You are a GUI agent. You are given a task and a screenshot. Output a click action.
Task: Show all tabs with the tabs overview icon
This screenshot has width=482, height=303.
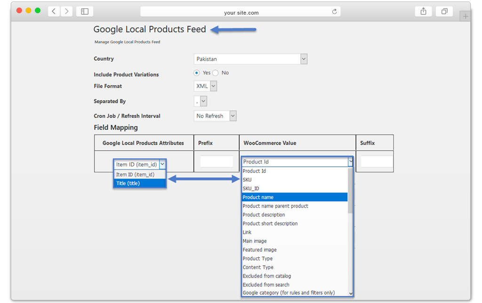pos(444,11)
